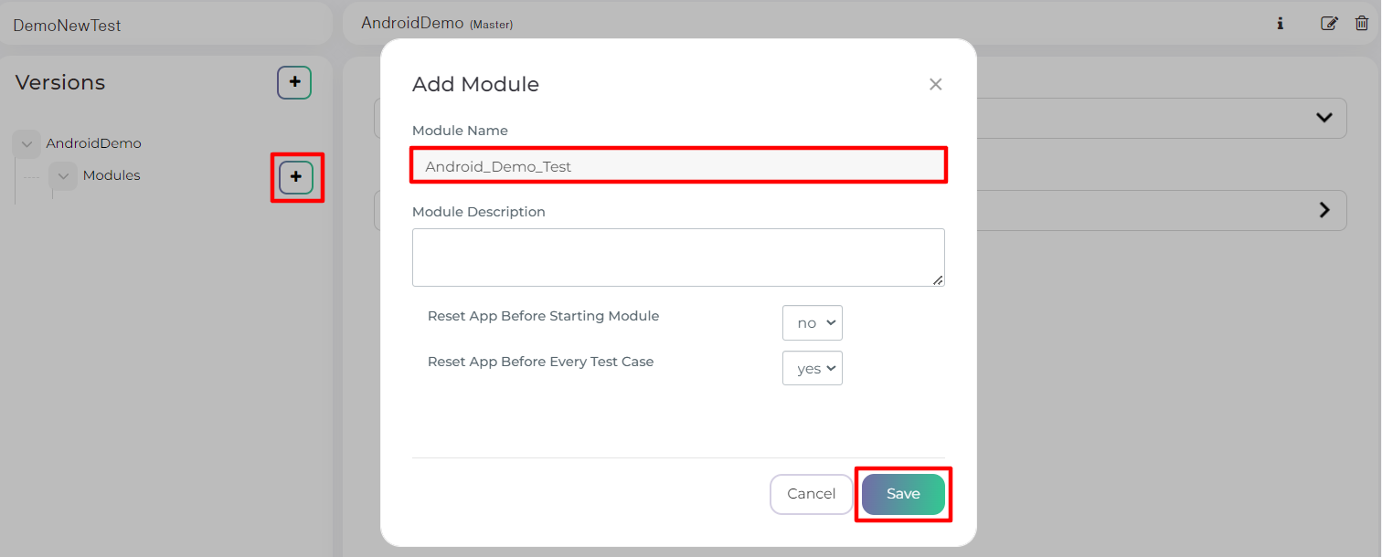The width and height of the screenshot is (1382, 557).
Task: Click the Save button
Action: click(x=903, y=494)
